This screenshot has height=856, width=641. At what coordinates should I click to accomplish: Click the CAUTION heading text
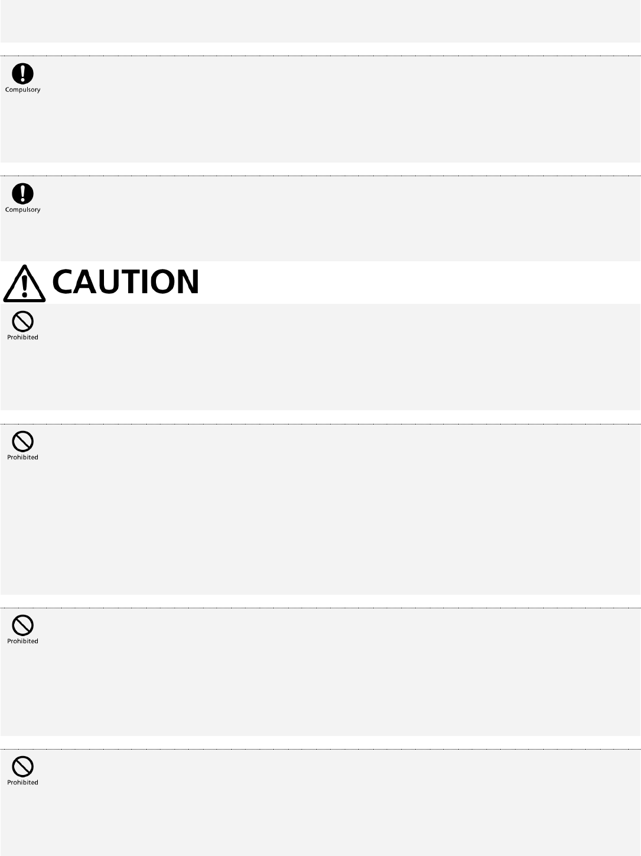[126, 282]
